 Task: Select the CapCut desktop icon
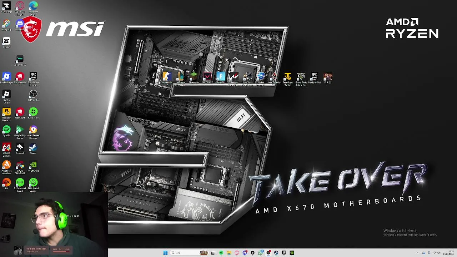pyautogui.click(x=6, y=42)
